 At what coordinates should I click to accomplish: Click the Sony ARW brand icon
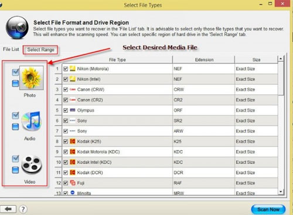[73, 131]
